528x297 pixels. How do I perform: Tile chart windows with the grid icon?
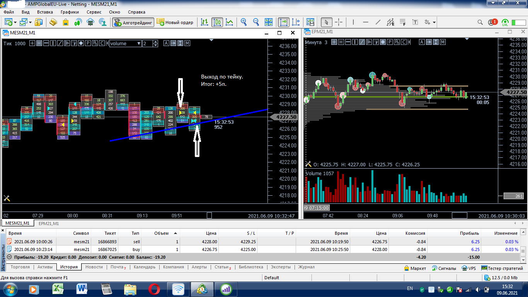pyautogui.click(x=269, y=22)
